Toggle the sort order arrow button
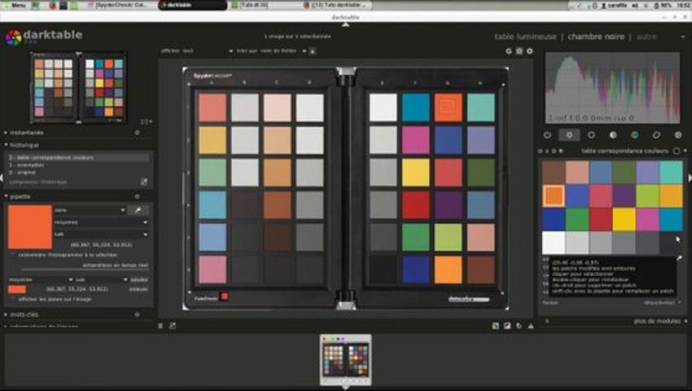Image resolution: width=692 pixels, height=391 pixels. click(313, 51)
